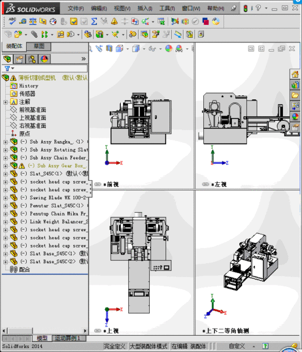Open the Design Table icon
The height and width of the screenshot is (352, 302).
161,21
